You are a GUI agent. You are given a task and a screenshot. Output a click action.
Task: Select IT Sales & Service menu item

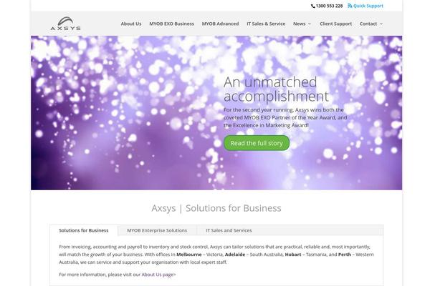(x=266, y=24)
